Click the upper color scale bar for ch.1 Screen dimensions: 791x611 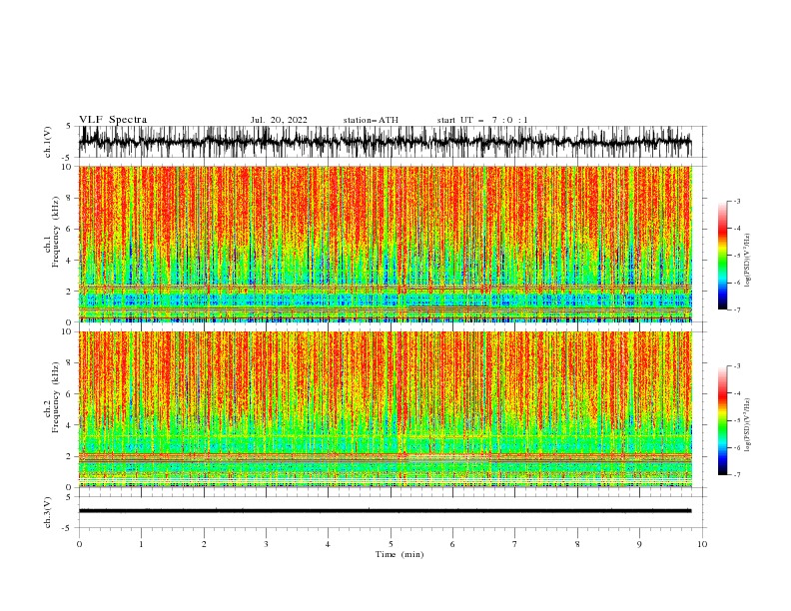tap(722, 256)
